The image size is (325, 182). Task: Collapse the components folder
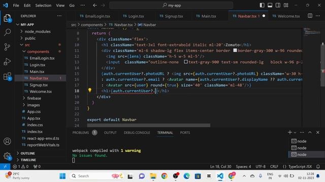[x=24, y=52]
